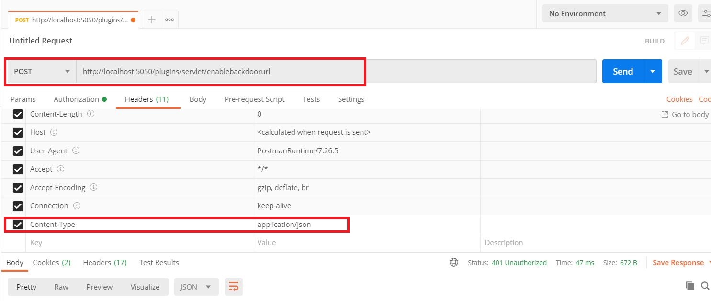
Task: Click the globe network icon beside Status
Action: (454, 262)
